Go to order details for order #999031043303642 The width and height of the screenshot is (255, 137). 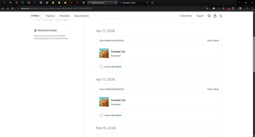[x=113, y=67]
